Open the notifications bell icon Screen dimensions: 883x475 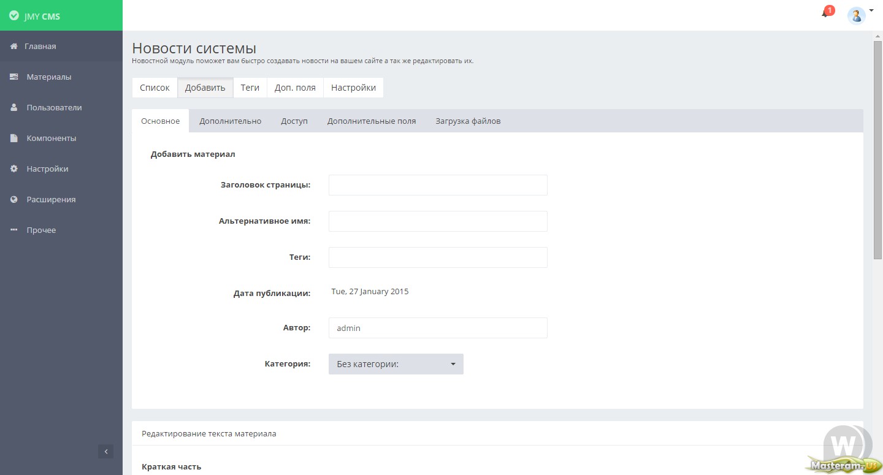tap(825, 14)
